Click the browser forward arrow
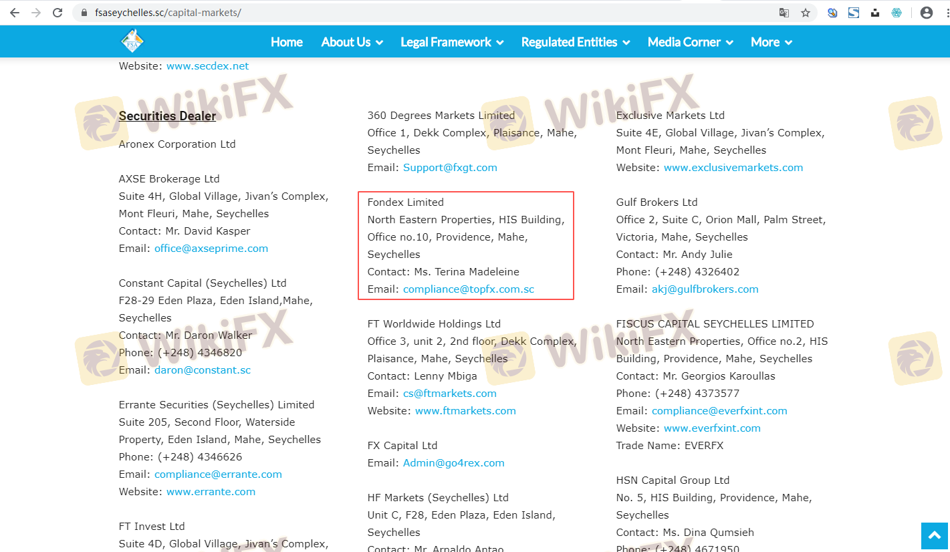Viewport: 950px width, 552px height. [36, 13]
